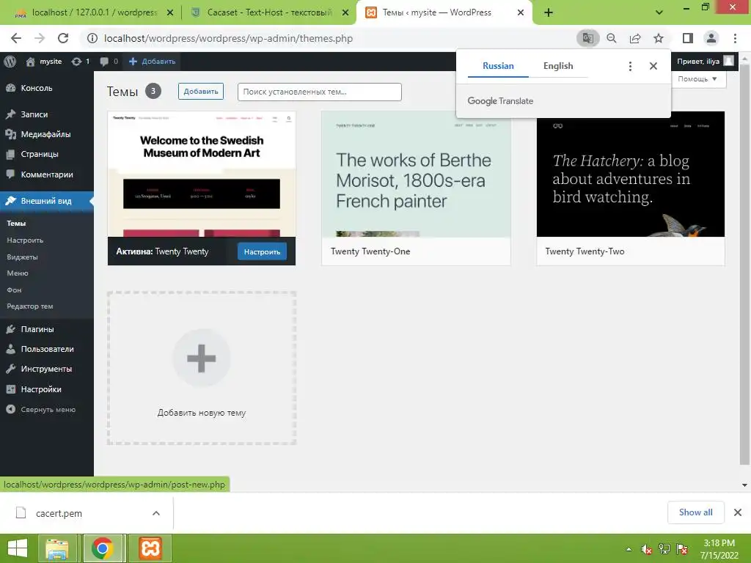Click the Google Translate icon in address bar

pyautogui.click(x=587, y=38)
